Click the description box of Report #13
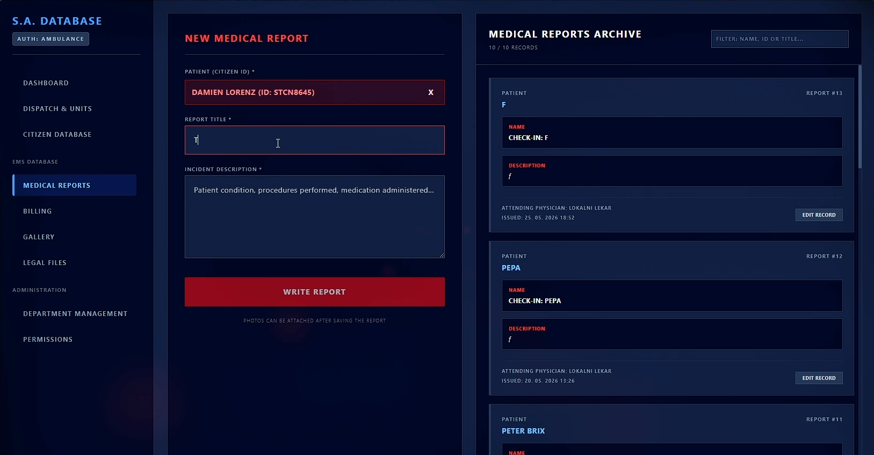 [x=672, y=171]
